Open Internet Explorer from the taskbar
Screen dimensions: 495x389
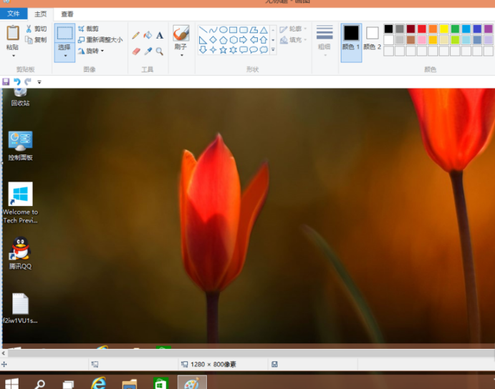pos(99,383)
